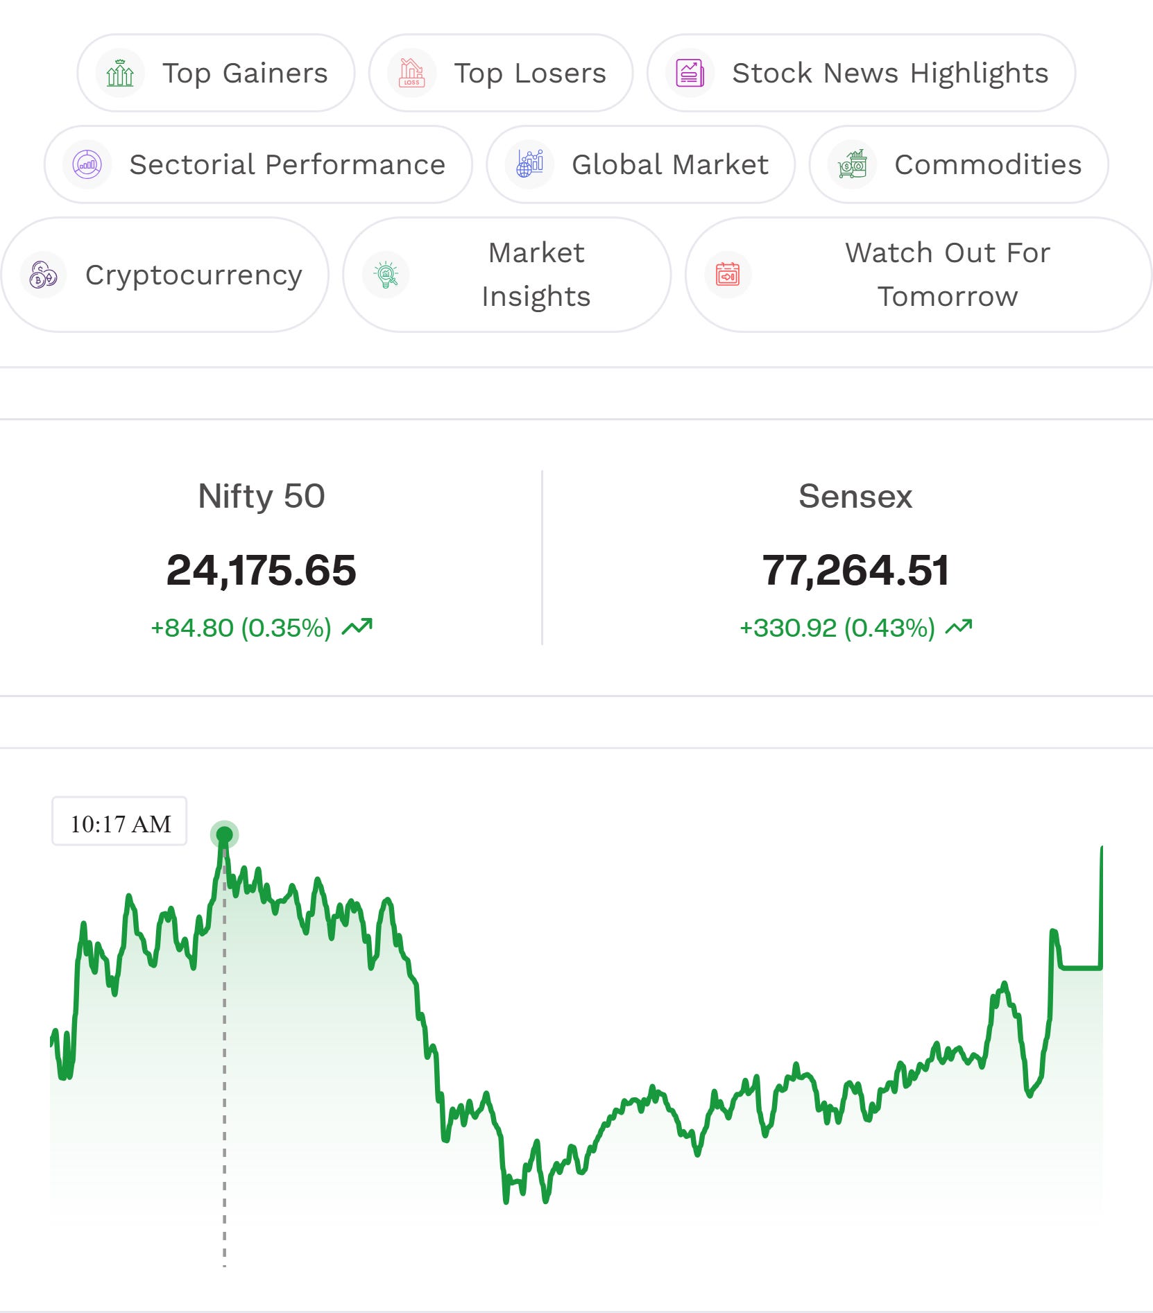Image resolution: width=1153 pixels, height=1313 pixels.
Task: Select the Nifty 50 index label
Action: [262, 496]
